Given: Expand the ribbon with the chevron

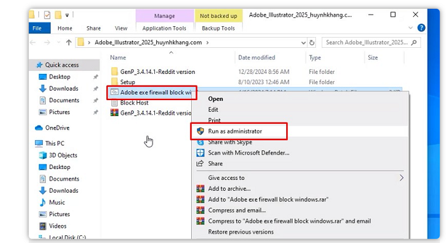Looking at the screenshot, I should pyautogui.click(x=410, y=28).
